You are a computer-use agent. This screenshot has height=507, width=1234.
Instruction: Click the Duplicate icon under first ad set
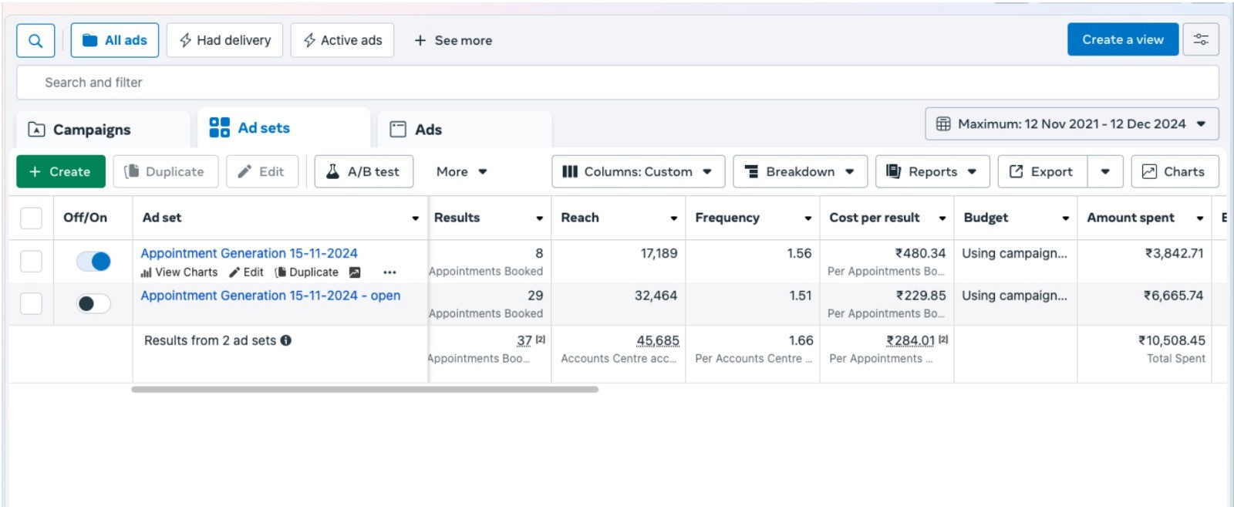click(x=281, y=272)
